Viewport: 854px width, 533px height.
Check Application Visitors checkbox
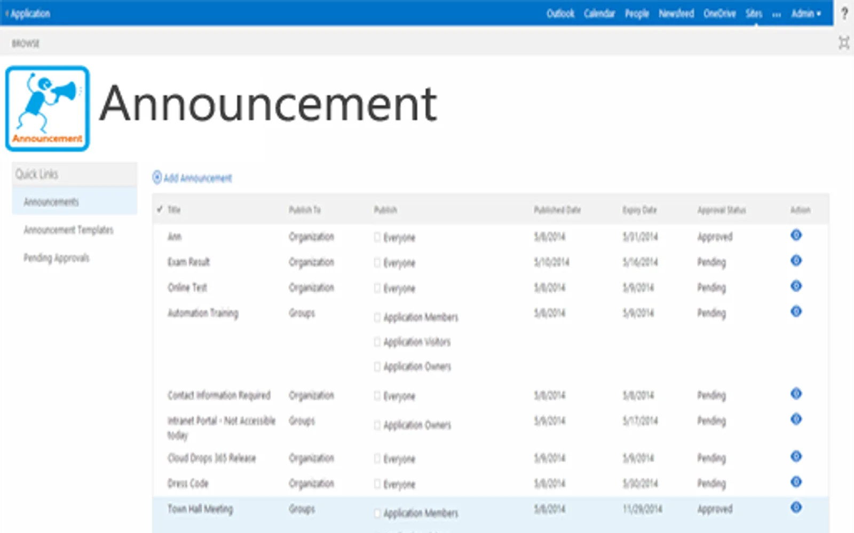pos(377,342)
